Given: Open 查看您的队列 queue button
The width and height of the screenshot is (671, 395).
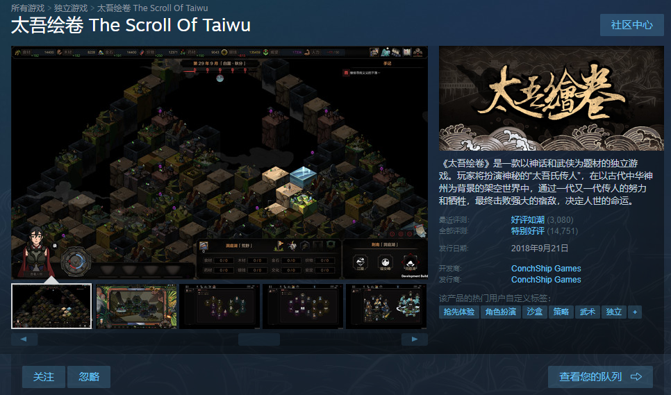Looking at the screenshot, I should click(600, 377).
